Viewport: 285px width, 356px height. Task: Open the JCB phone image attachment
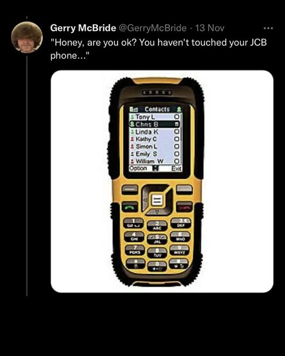162,182
